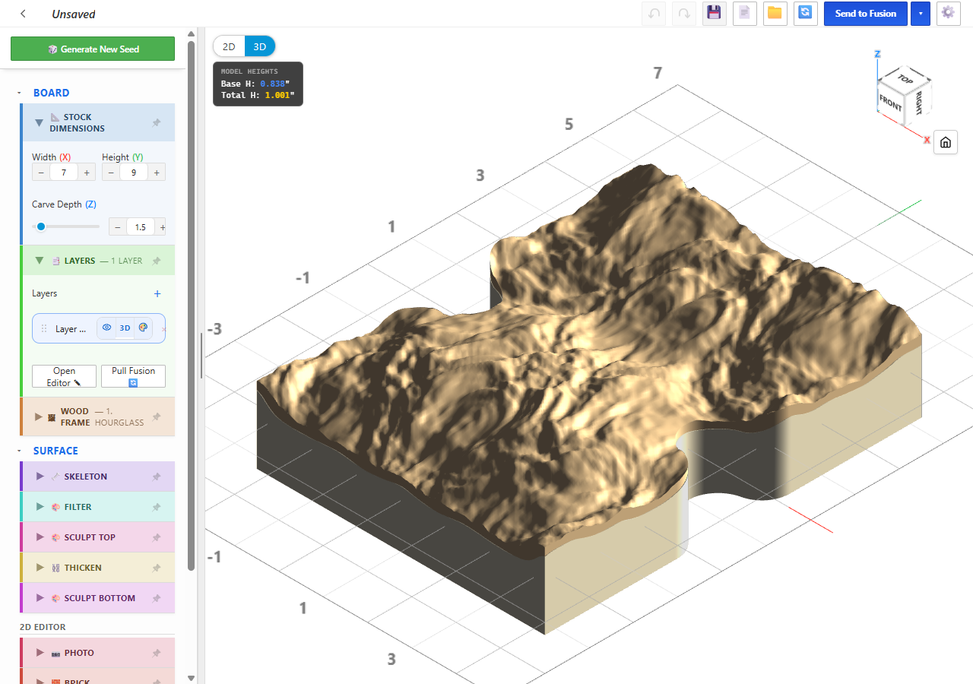973x684 pixels.
Task: Add a new layer with the plus icon
Action: pos(157,293)
